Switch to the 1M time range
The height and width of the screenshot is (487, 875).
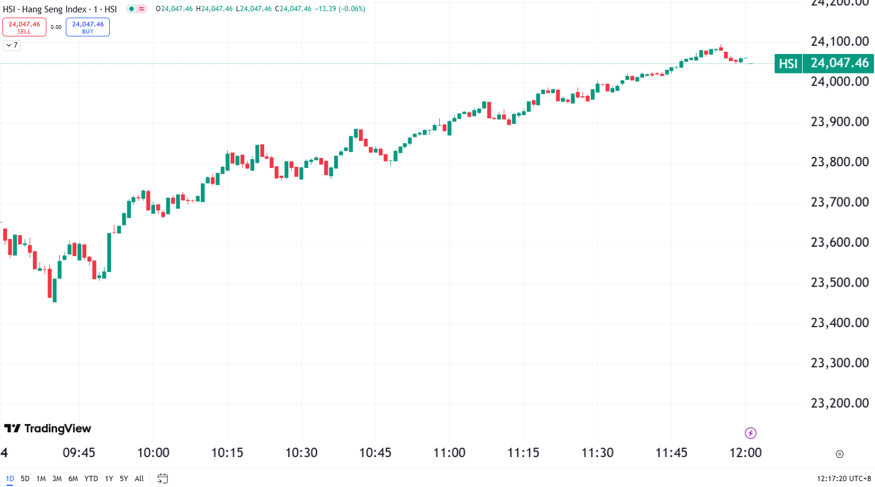pos(41,478)
